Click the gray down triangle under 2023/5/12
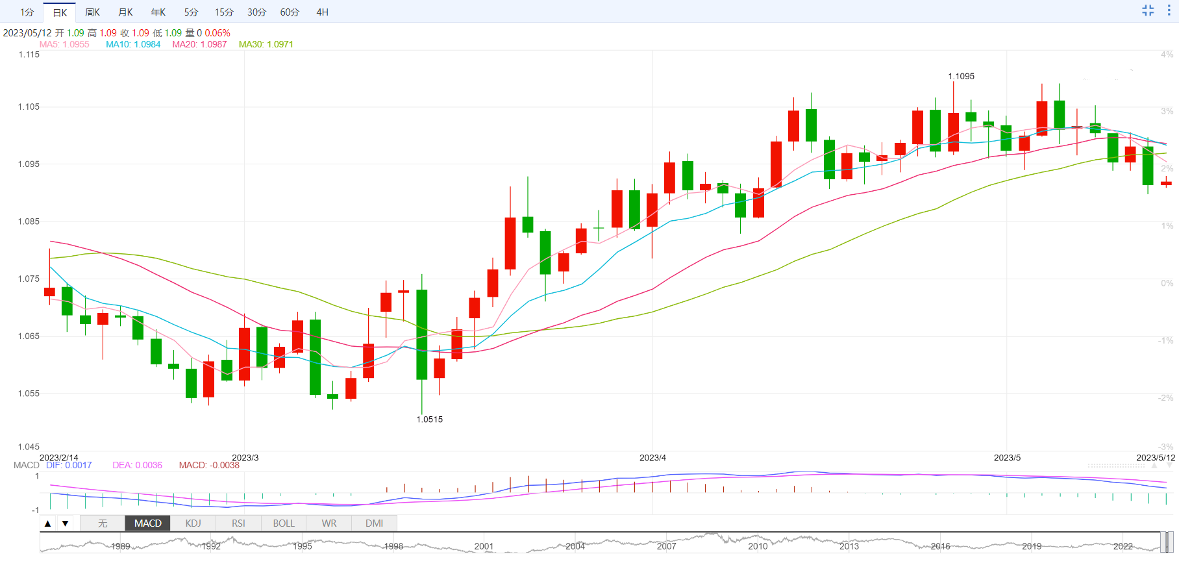This screenshot has width=1179, height=578. pos(1171,466)
